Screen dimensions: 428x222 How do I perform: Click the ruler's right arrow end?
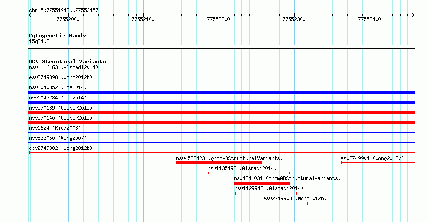pyautogui.click(x=413, y=15)
